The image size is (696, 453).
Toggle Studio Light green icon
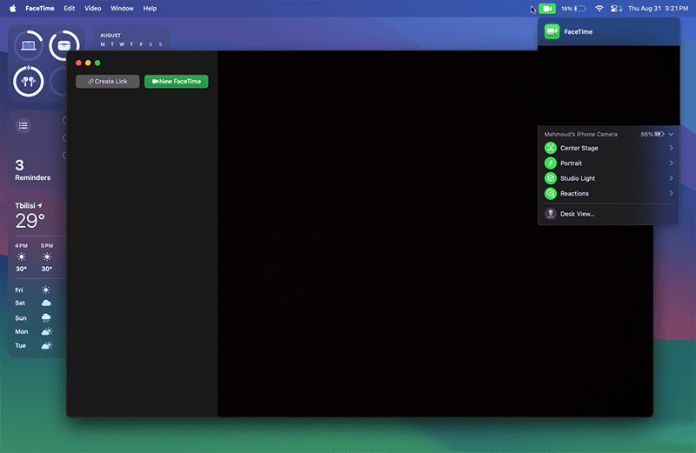click(x=551, y=178)
